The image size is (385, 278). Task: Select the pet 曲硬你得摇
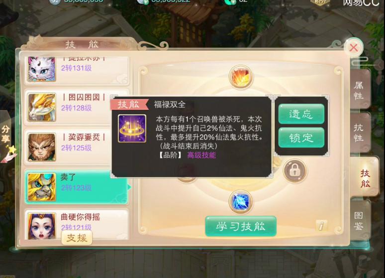coord(76,224)
